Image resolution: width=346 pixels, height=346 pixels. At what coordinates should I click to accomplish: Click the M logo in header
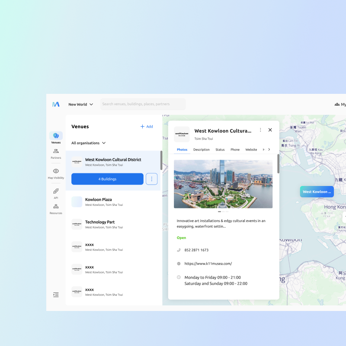(x=56, y=104)
